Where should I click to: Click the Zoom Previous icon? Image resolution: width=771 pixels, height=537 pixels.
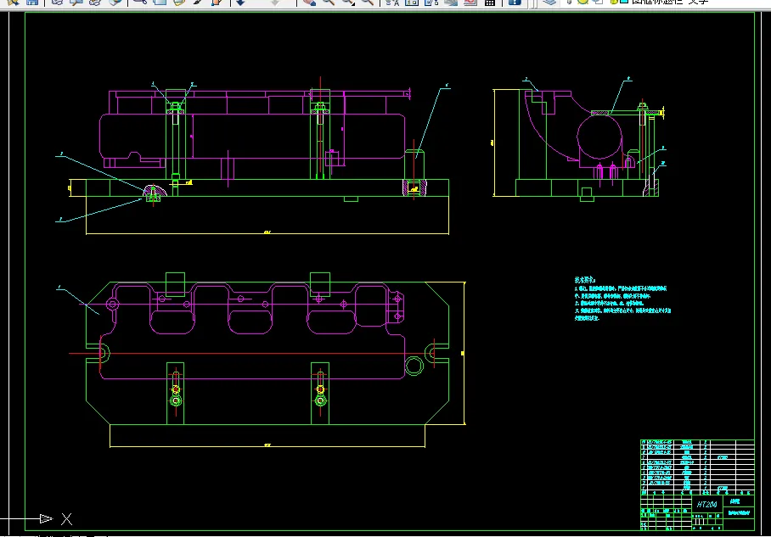[x=367, y=3]
